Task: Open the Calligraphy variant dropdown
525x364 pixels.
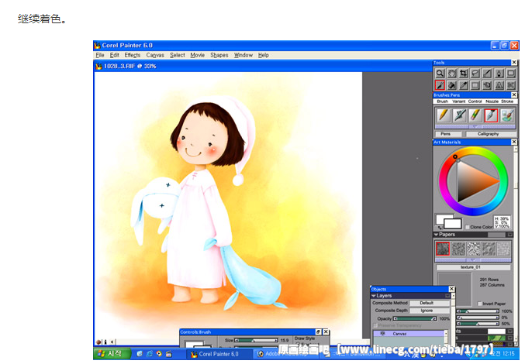Action: tap(491, 134)
